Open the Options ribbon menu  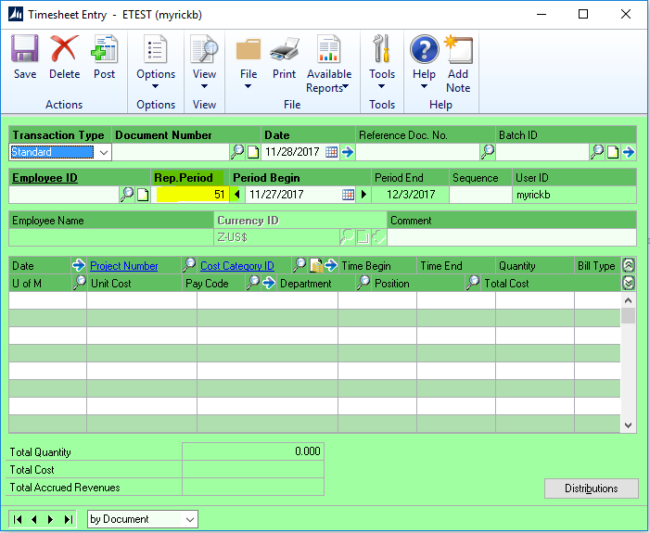point(156,62)
